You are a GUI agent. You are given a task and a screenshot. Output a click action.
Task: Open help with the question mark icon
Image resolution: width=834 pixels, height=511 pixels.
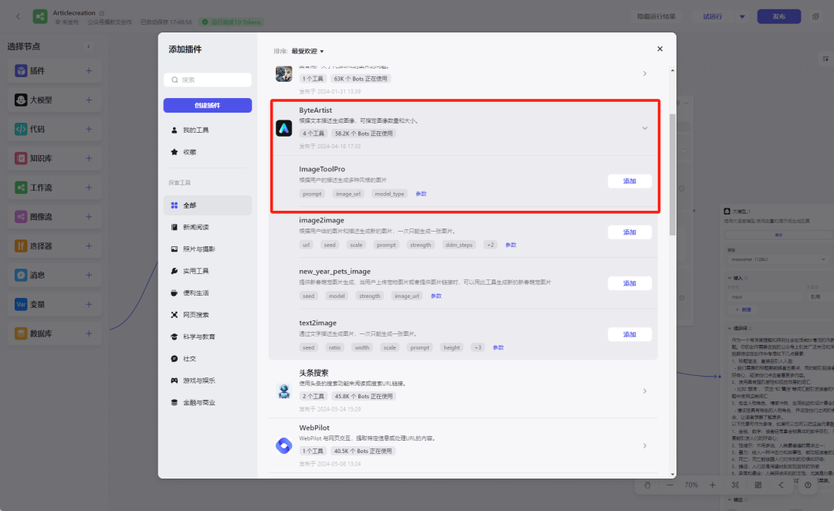coord(808,485)
